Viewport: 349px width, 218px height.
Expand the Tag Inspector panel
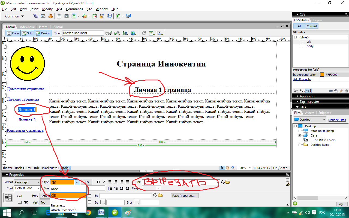[309, 102]
